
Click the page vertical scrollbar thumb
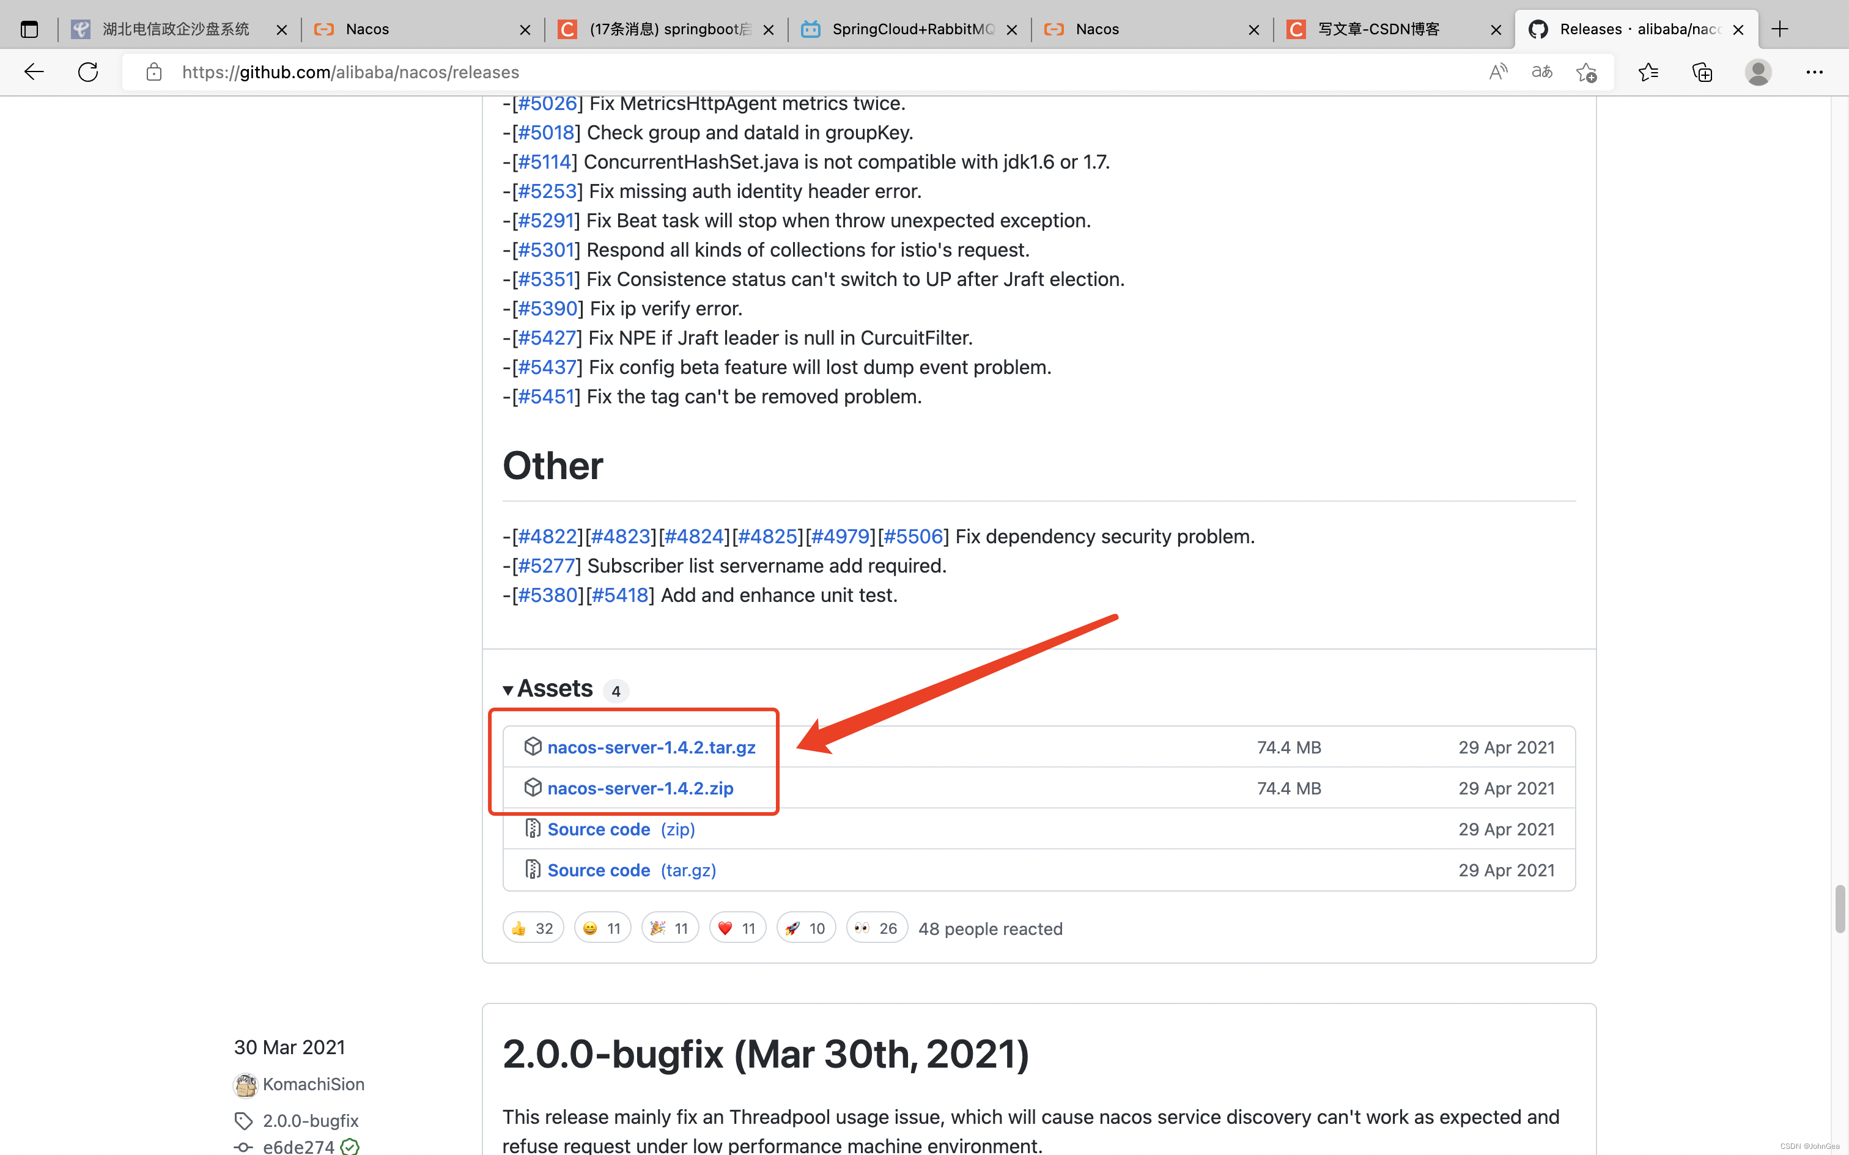(x=1840, y=909)
